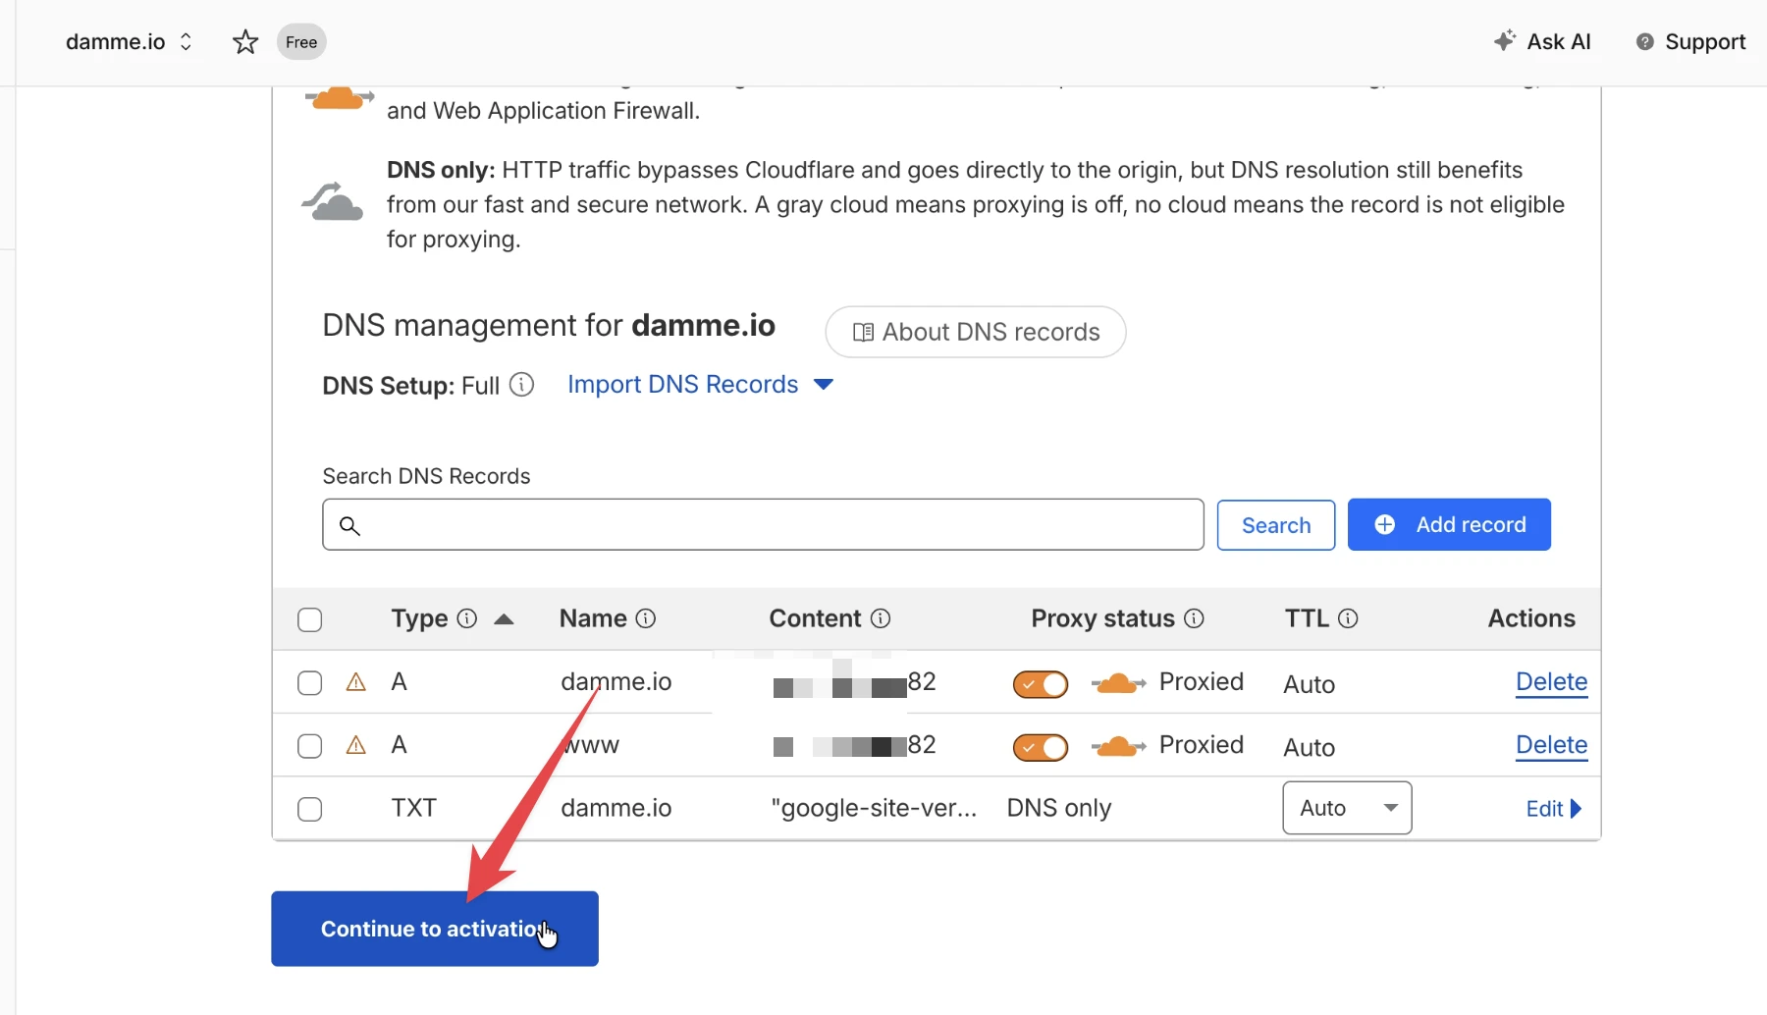Click the Type column info icon
Screen dimensions: 1767x1015
467,618
